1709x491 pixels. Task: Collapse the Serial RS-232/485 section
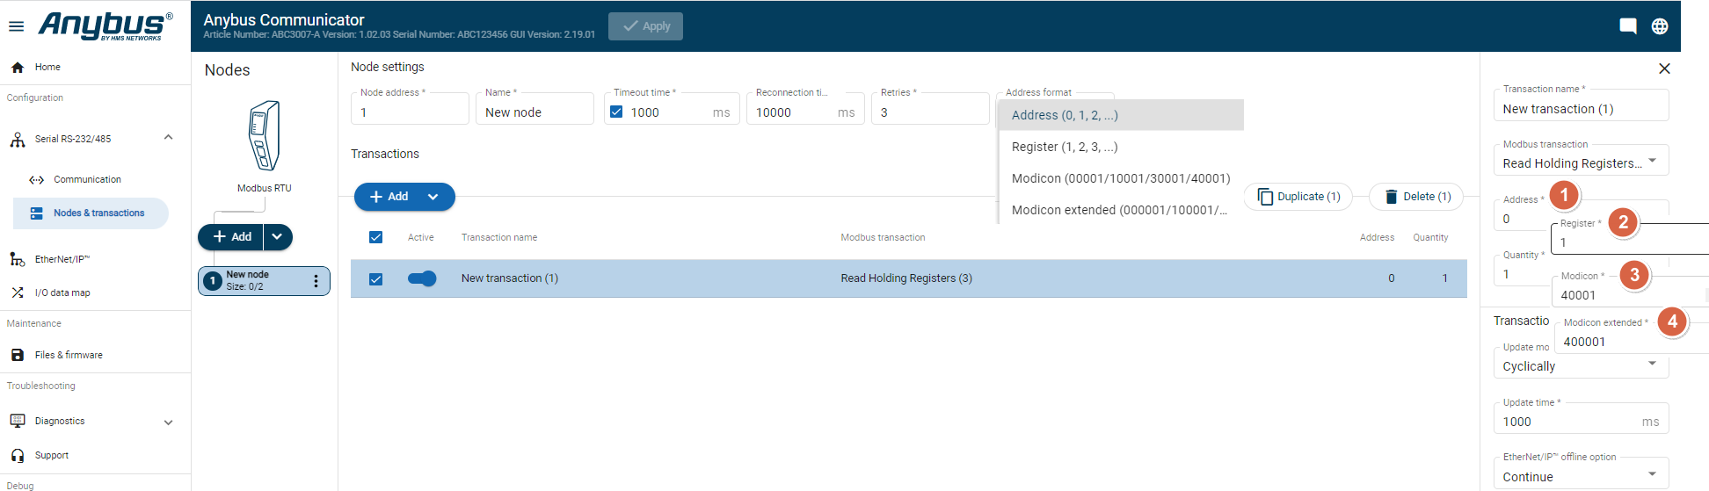pos(168,138)
